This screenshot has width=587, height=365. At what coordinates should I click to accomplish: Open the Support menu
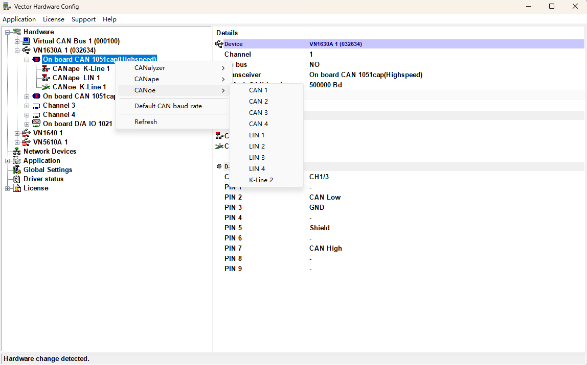tap(83, 19)
